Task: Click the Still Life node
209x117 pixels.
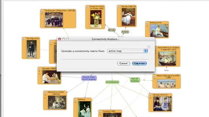Action: (112, 30)
